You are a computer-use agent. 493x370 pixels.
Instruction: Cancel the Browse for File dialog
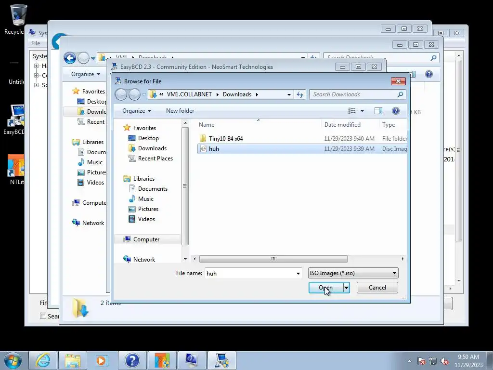coord(377,288)
